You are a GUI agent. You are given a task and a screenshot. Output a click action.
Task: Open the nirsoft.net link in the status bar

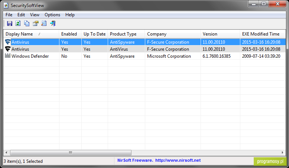pyautogui.click(x=178, y=160)
